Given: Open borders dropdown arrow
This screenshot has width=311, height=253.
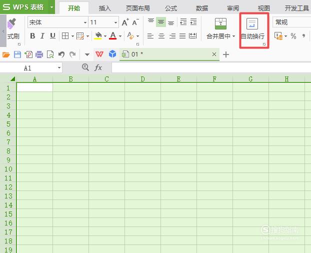Looking at the screenshot, I should [72, 36].
